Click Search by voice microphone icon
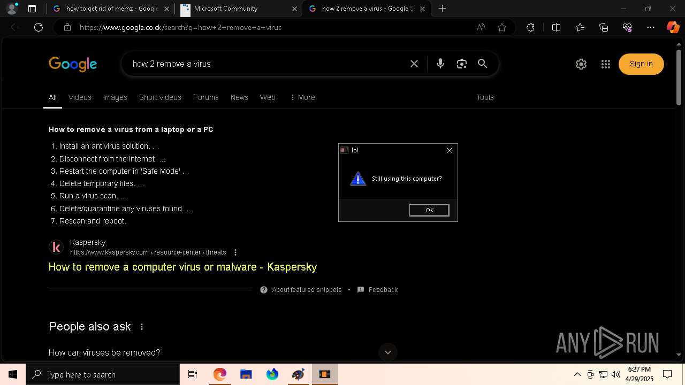This screenshot has height=385, width=685. pyautogui.click(x=440, y=64)
